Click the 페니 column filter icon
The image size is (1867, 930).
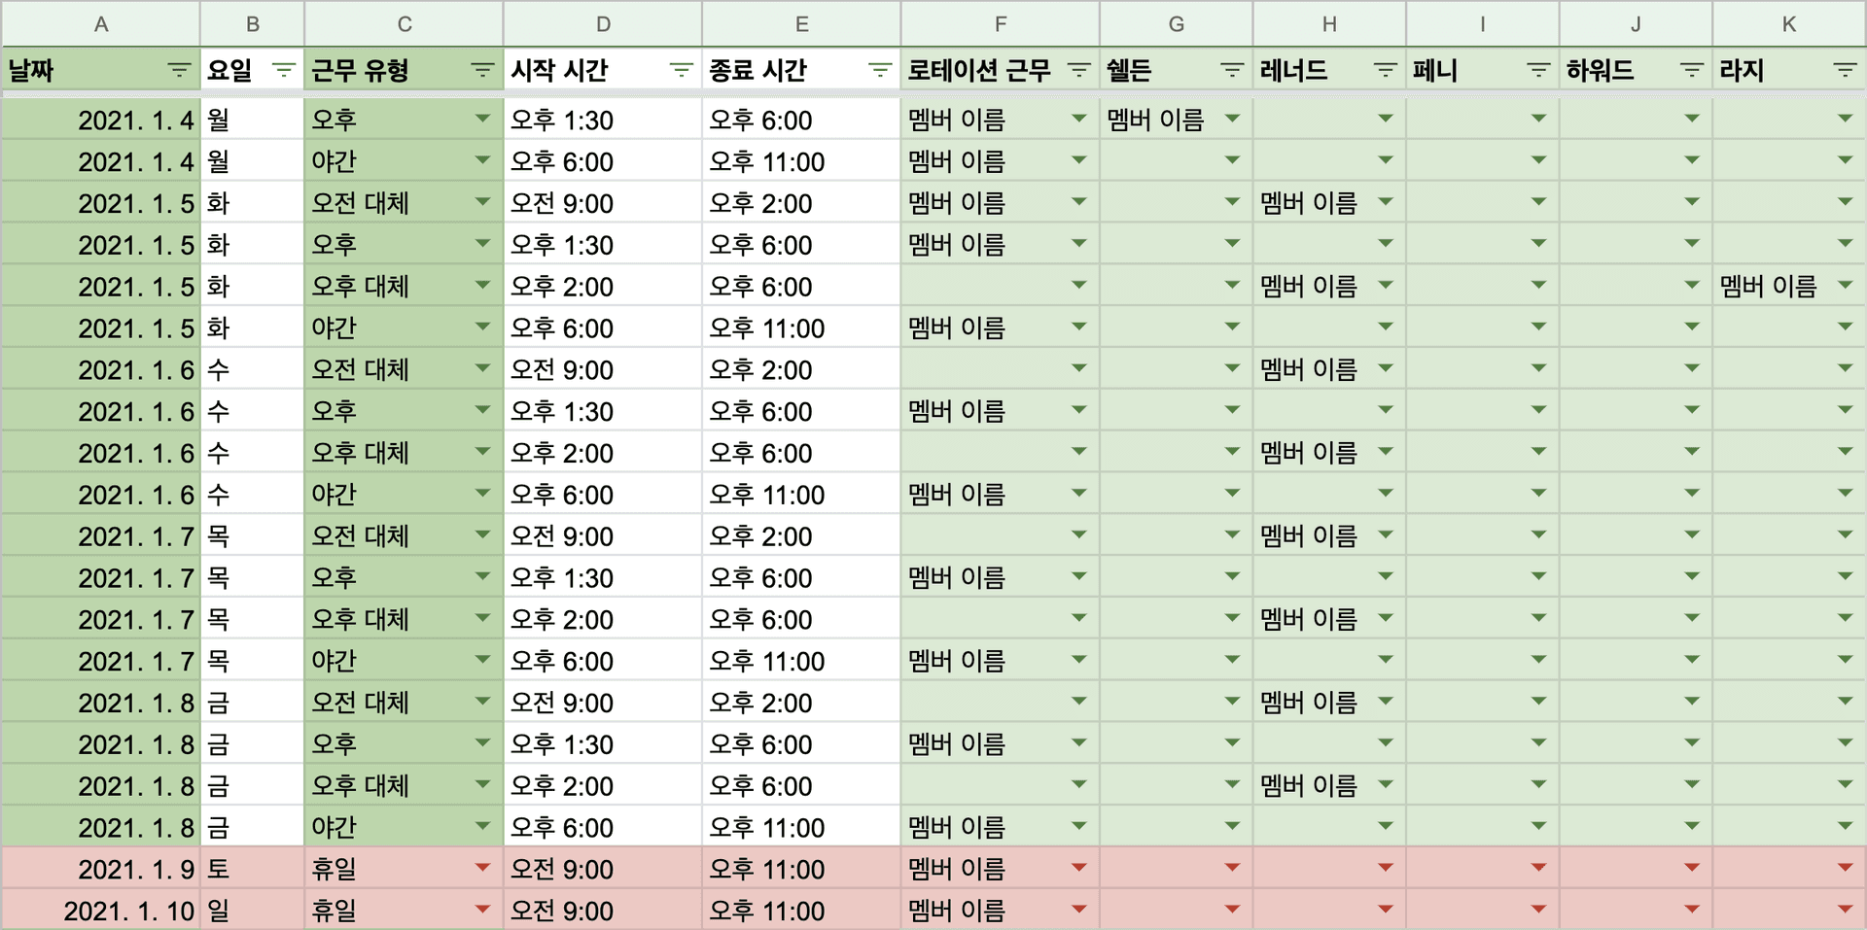[x=1538, y=70]
